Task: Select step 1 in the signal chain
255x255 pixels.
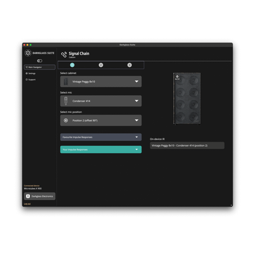Action: pos(72,65)
